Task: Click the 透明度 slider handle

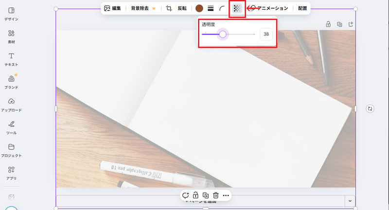Action: click(223, 34)
